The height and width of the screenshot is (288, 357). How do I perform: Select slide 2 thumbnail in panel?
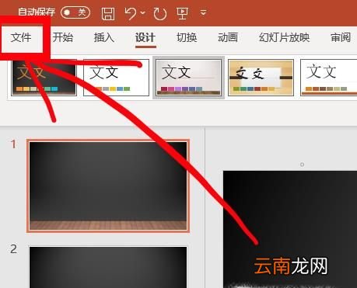click(x=108, y=267)
